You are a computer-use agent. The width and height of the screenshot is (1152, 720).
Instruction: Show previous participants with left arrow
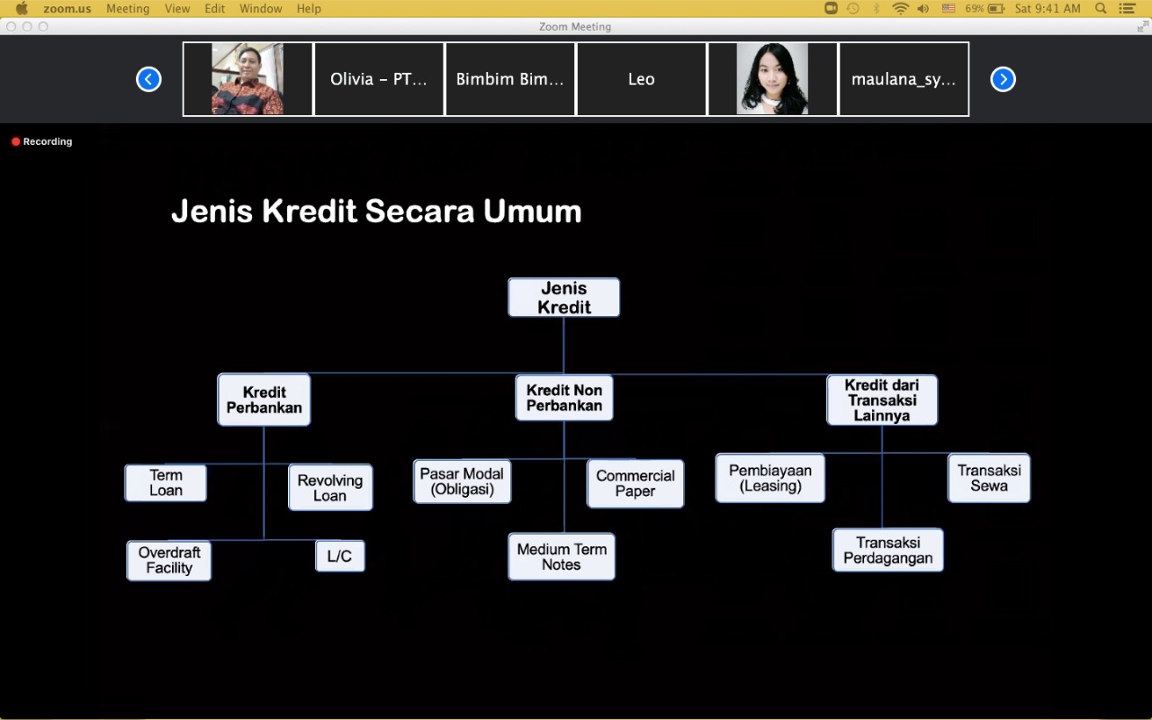(148, 79)
